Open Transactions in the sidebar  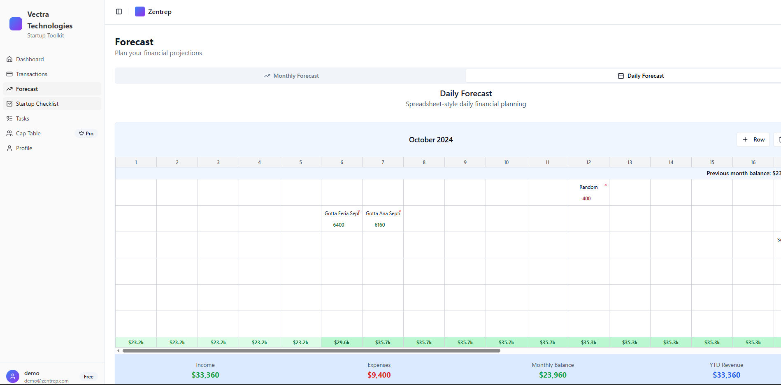click(x=31, y=74)
